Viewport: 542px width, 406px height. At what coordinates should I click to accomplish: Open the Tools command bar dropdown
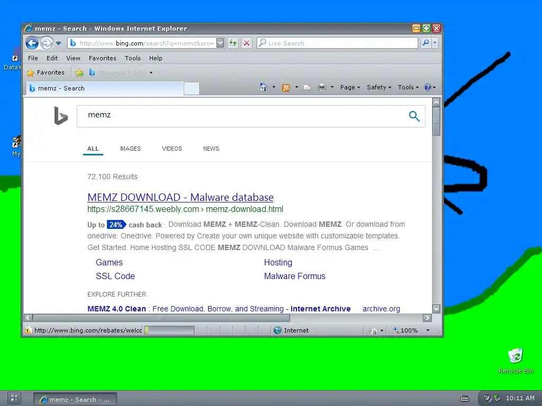click(x=408, y=87)
